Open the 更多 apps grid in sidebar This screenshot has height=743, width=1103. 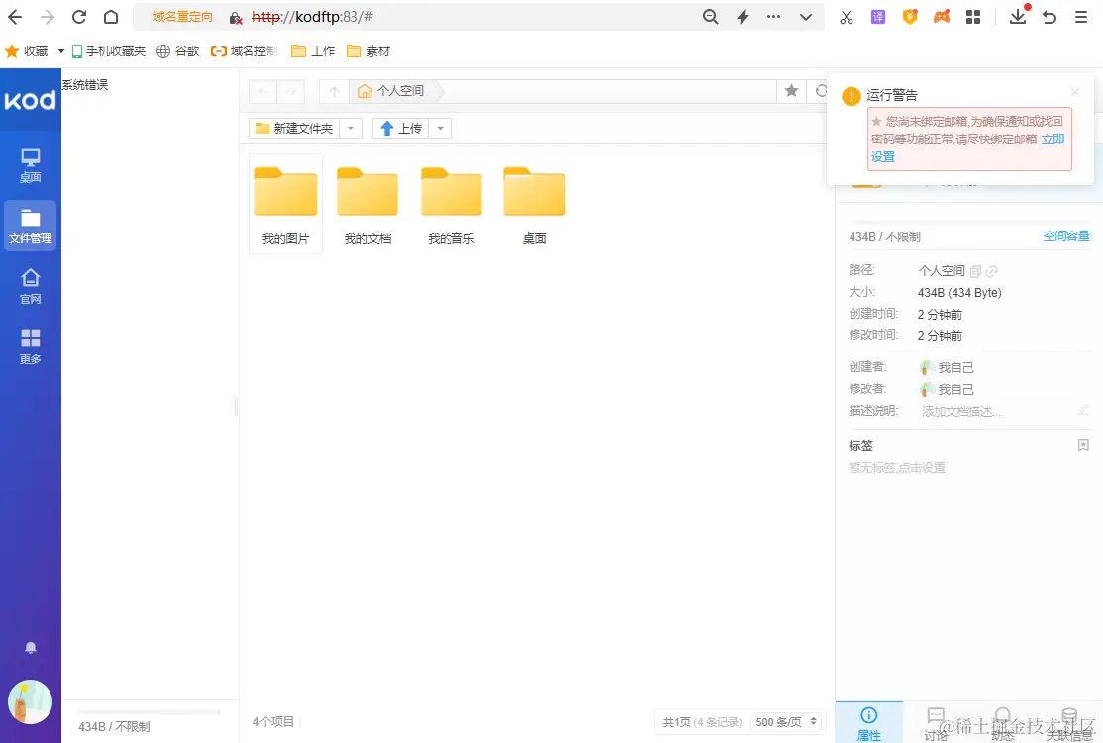(31, 346)
